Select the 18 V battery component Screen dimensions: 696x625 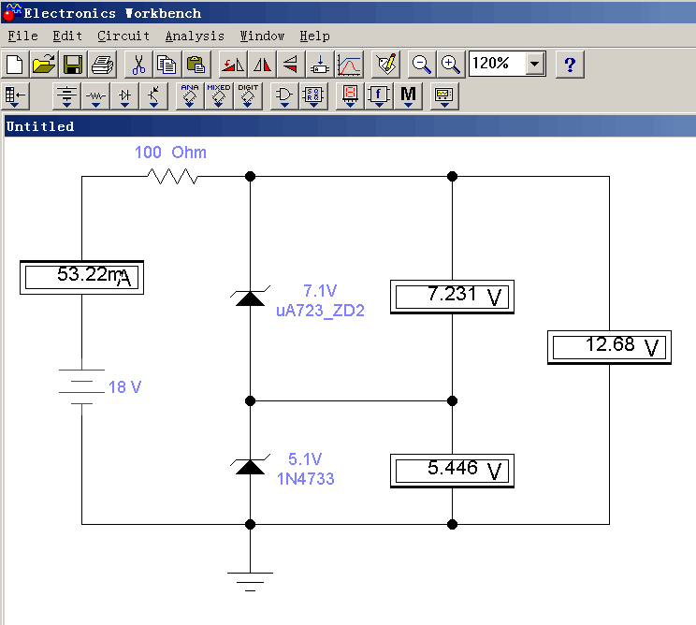[81, 385]
